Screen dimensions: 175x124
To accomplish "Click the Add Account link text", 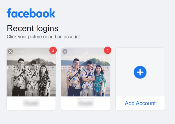I will [x=140, y=103].
